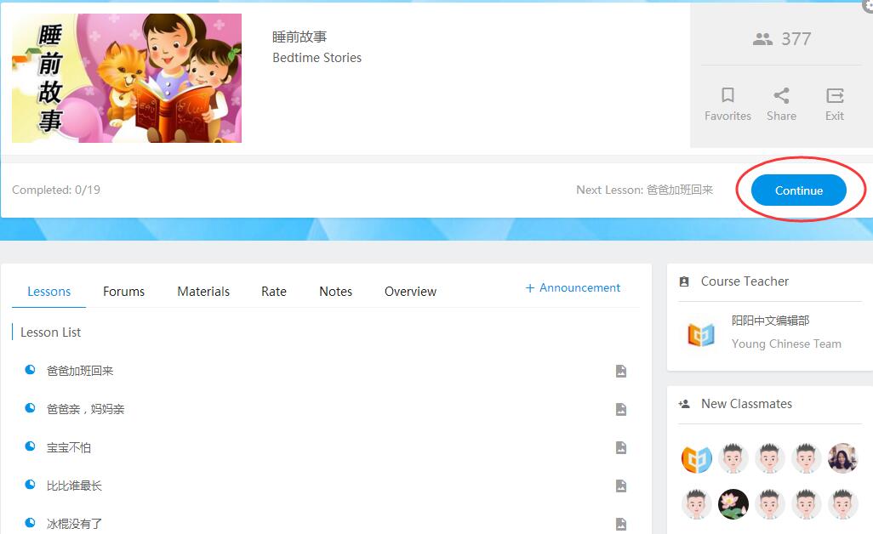Click the Course Teacher heading

(745, 281)
